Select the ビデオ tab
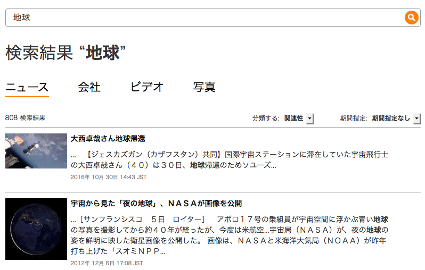 click(146, 87)
